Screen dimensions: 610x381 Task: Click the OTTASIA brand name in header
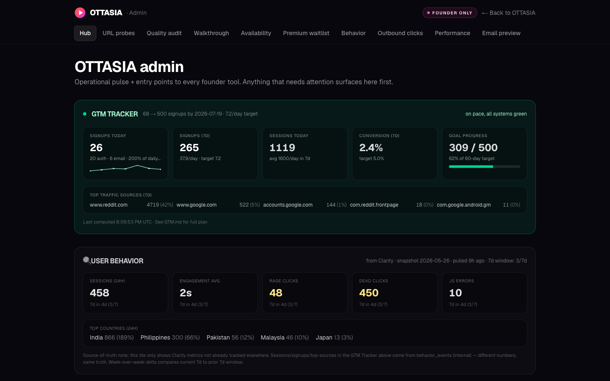coord(106,13)
